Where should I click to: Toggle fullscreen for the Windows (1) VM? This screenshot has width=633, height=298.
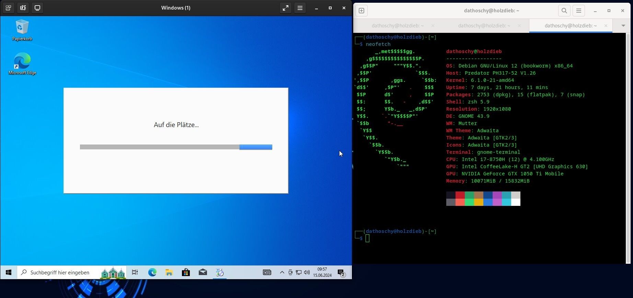click(285, 8)
